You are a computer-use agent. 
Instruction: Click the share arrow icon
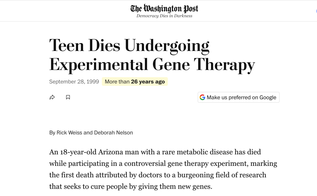52,97
